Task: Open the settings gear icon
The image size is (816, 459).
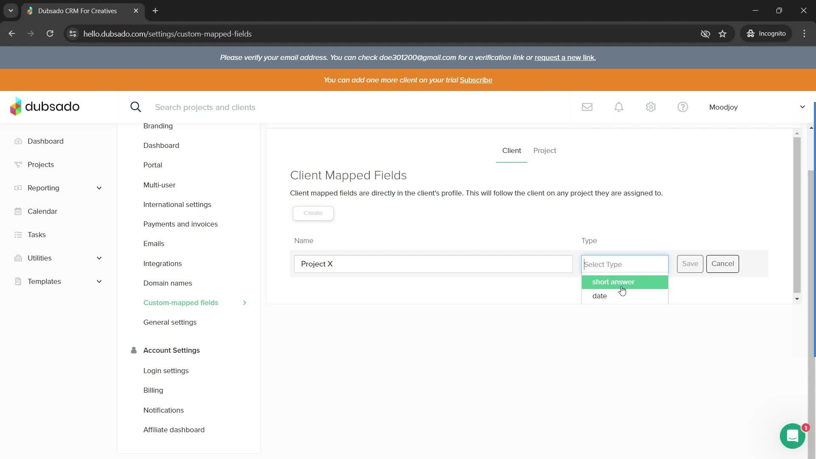Action: [651, 107]
